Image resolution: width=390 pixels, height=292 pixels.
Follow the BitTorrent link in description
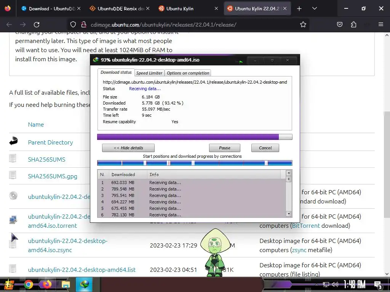[x=306, y=226]
